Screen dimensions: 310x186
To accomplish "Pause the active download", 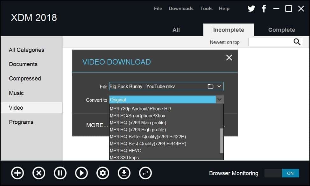I will pyautogui.click(x=60, y=173).
